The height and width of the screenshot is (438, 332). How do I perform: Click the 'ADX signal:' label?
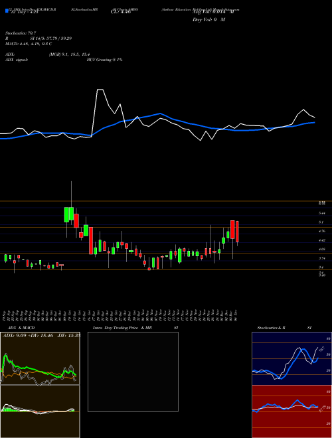pyautogui.click(x=17, y=60)
